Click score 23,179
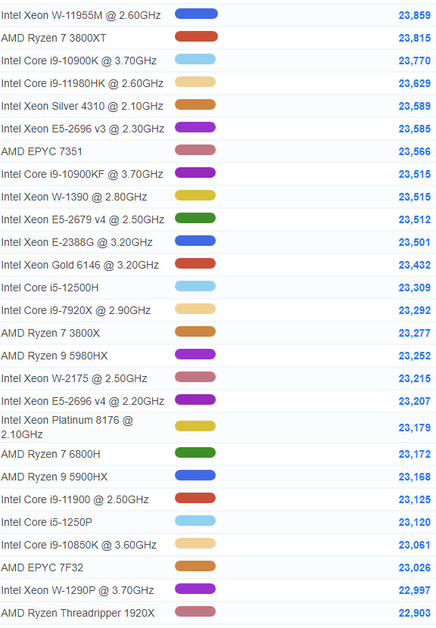 pyautogui.click(x=414, y=427)
